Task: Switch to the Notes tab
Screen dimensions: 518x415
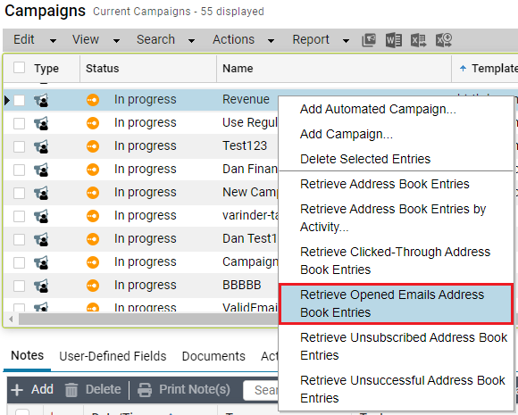Action: click(27, 356)
